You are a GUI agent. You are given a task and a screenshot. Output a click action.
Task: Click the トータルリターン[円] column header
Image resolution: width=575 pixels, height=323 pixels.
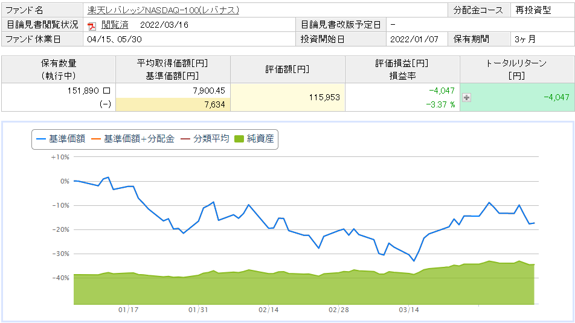click(517, 69)
